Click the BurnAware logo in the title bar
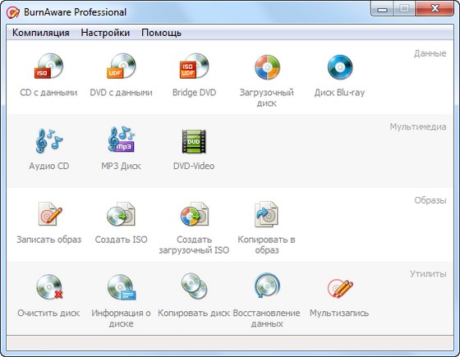This screenshot has width=460, height=357. click(13, 12)
